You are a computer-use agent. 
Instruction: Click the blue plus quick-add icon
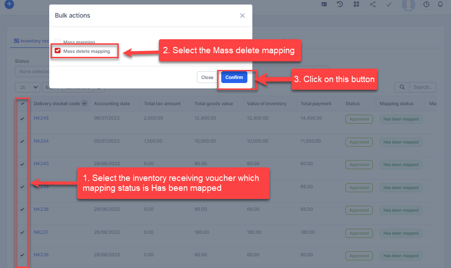click(9, 5)
